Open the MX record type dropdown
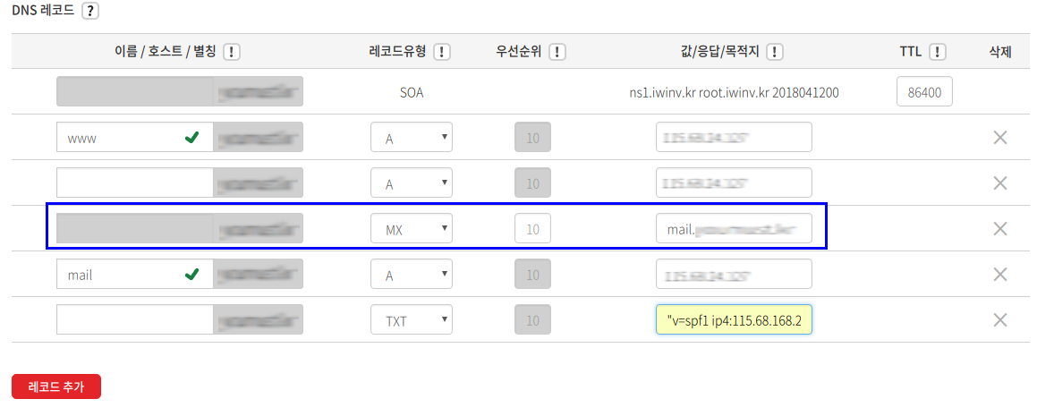This screenshot has height=416, width=1037. pyautogui.click(x=412, y=229)
